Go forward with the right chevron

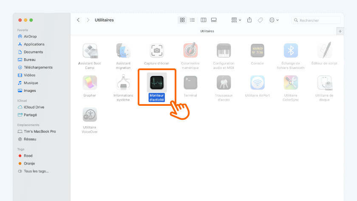click(x=88, y=20)
